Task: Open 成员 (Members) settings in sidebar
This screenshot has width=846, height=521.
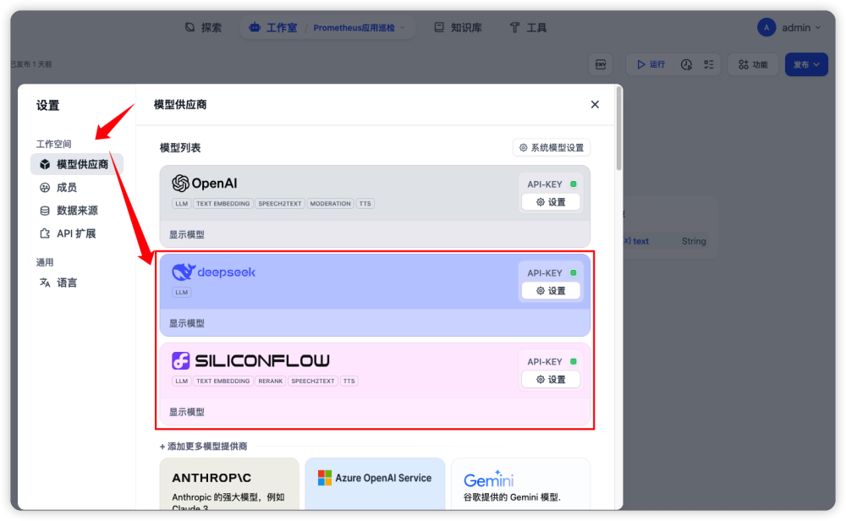Action: 67,188
